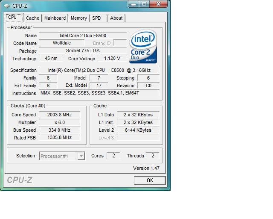Close the CPU-Z window
Screen dimensions: 273x219
coord(158,4)
